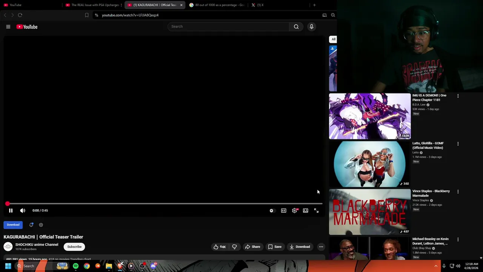Select the All filter chip
This screenshot has height=272, width=483.
[333, 39]
